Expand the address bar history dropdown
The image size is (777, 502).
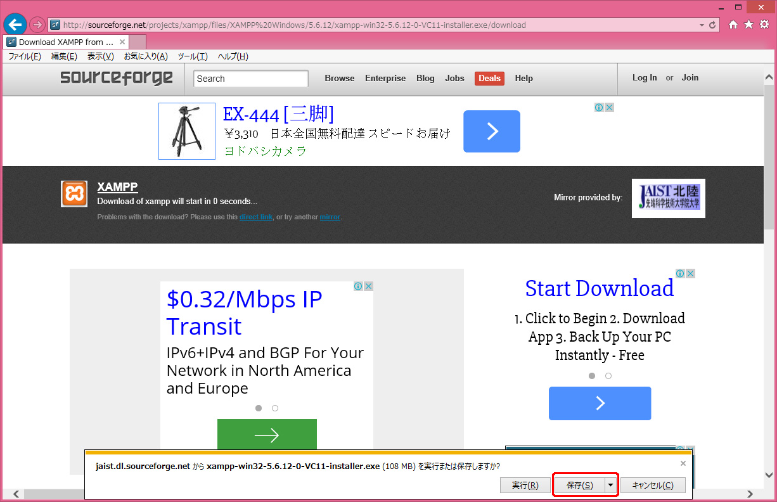(701, 25)
